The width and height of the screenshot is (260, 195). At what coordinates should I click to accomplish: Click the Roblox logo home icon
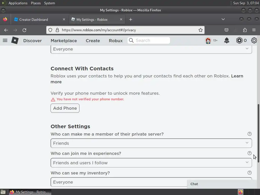click(15, 40)
